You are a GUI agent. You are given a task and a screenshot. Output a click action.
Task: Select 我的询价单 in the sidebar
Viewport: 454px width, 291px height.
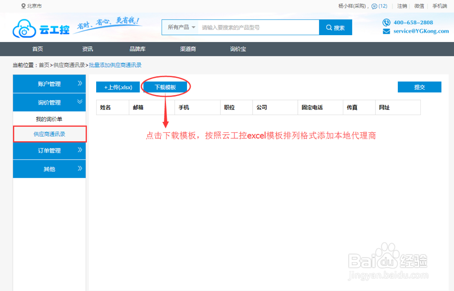(x=49, y=119)
